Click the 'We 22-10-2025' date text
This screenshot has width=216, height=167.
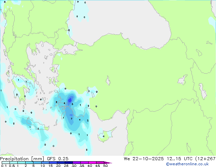pyautogui.click(x=144, y=159)
